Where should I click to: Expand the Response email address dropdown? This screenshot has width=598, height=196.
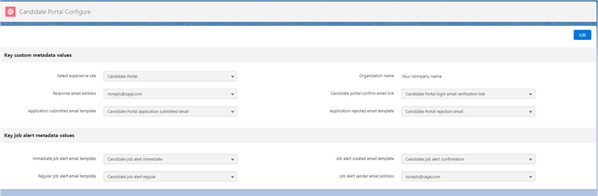pos(170,94)
